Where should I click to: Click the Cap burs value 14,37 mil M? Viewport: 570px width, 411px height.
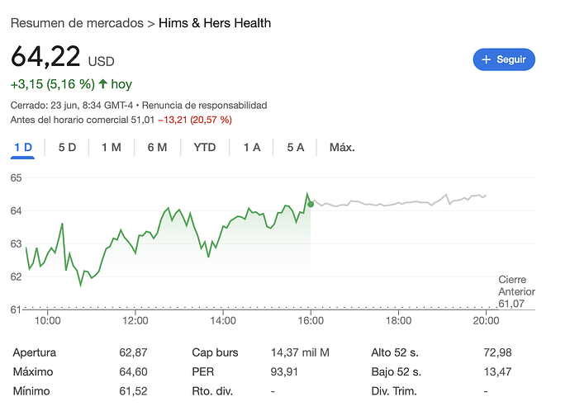(x=300, y=352)
